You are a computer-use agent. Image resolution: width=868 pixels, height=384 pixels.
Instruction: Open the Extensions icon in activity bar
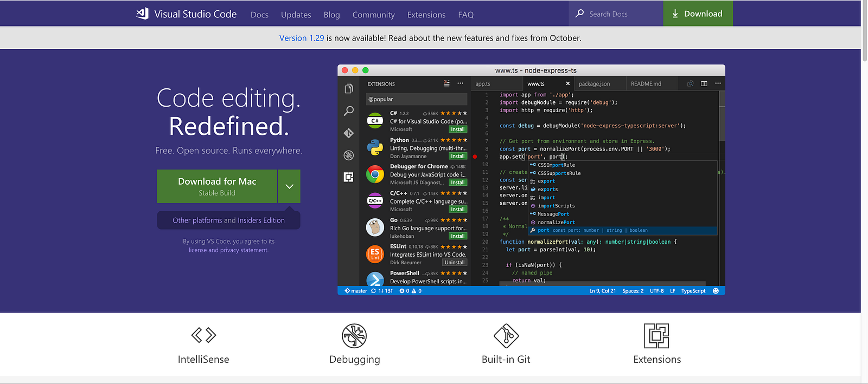click(x=349, y=177)
